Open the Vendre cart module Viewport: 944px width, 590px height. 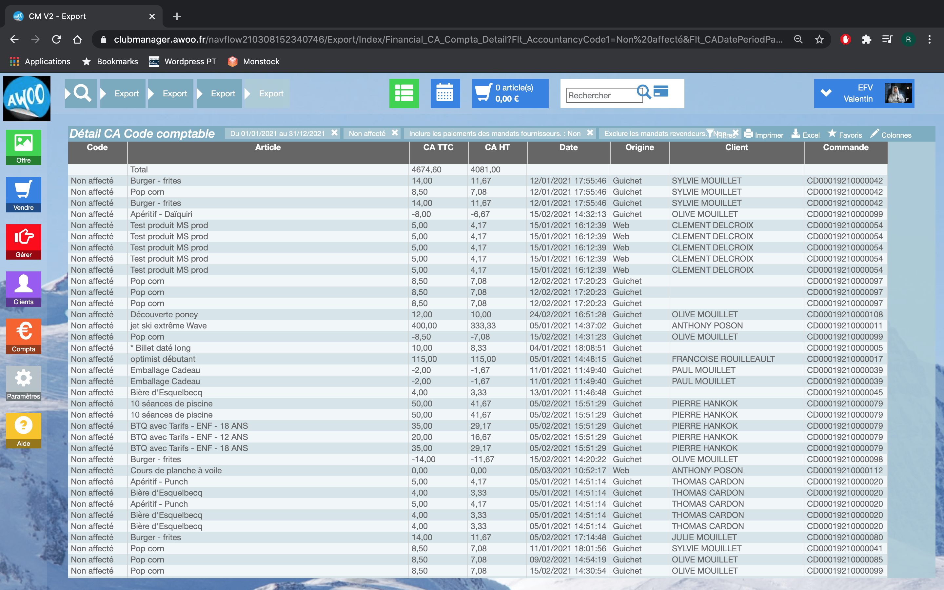coord(23,194)
